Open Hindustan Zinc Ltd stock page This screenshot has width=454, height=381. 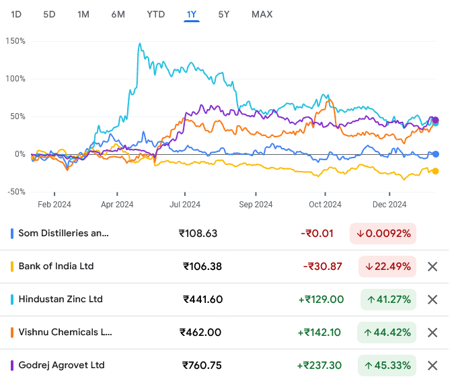click(x=61, y=300)
